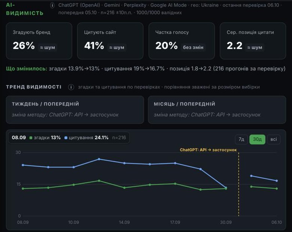The height and width of the screenshot is (232, 292).
Task: Click the 08.09 date in chart tooltip
Action: 19,138
